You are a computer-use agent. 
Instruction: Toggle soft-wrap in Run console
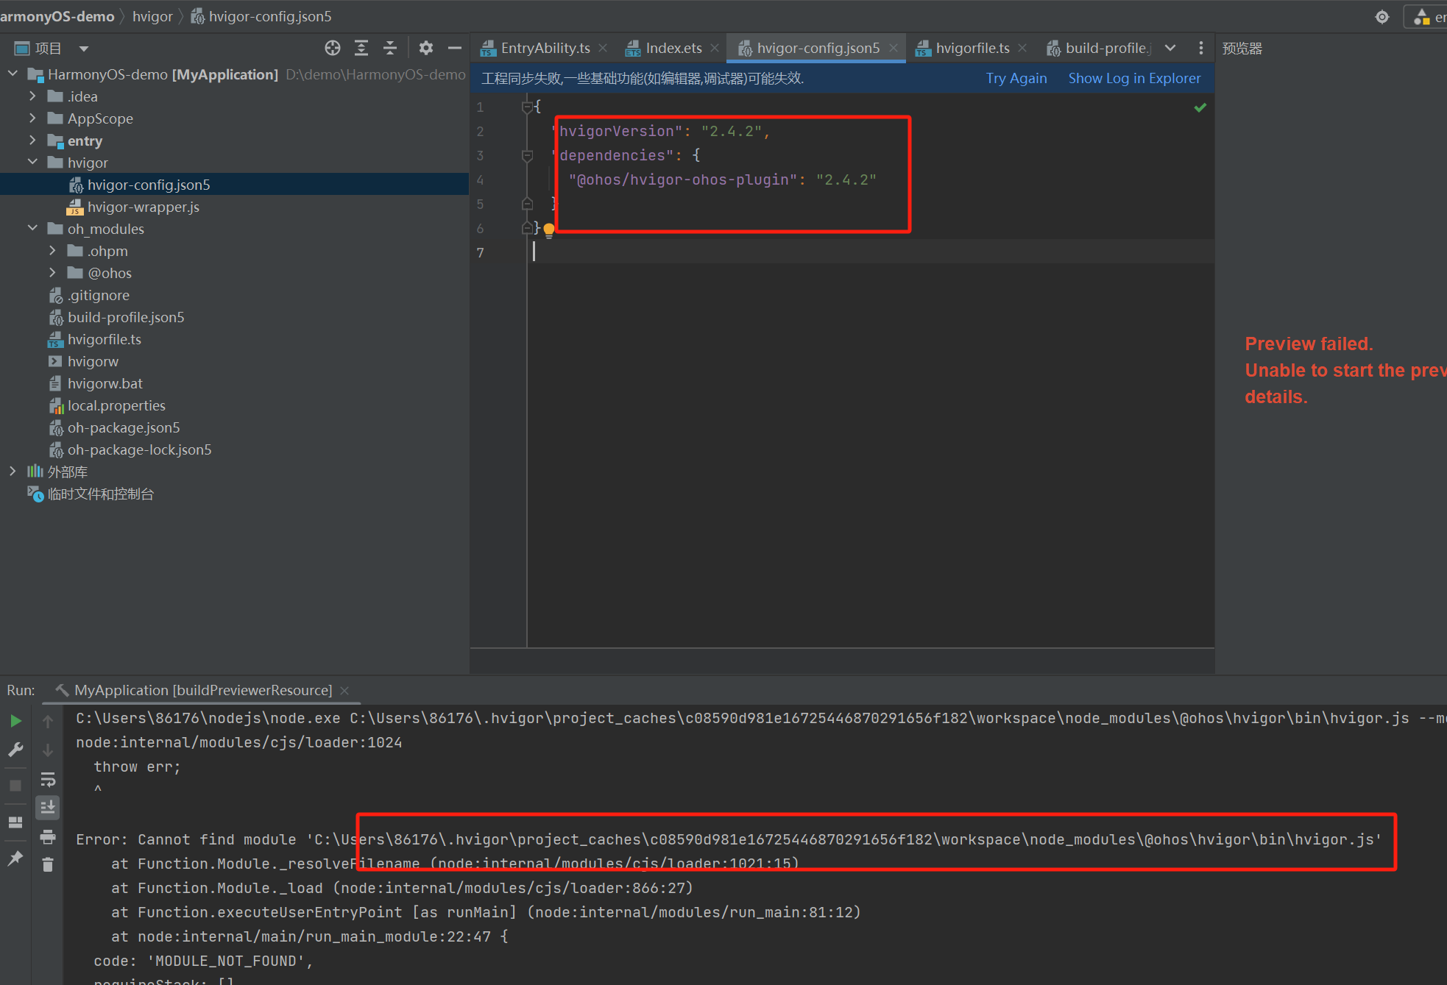pos(48,779)
